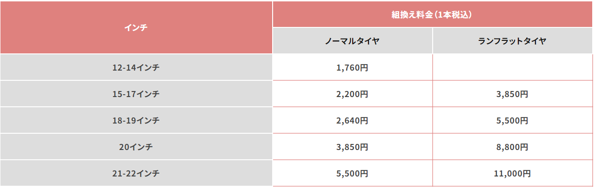Select the ノーマルタイヤ column header
Image resolution: width=595 pixels, height=189 pixels.
[x=352, y=41]
